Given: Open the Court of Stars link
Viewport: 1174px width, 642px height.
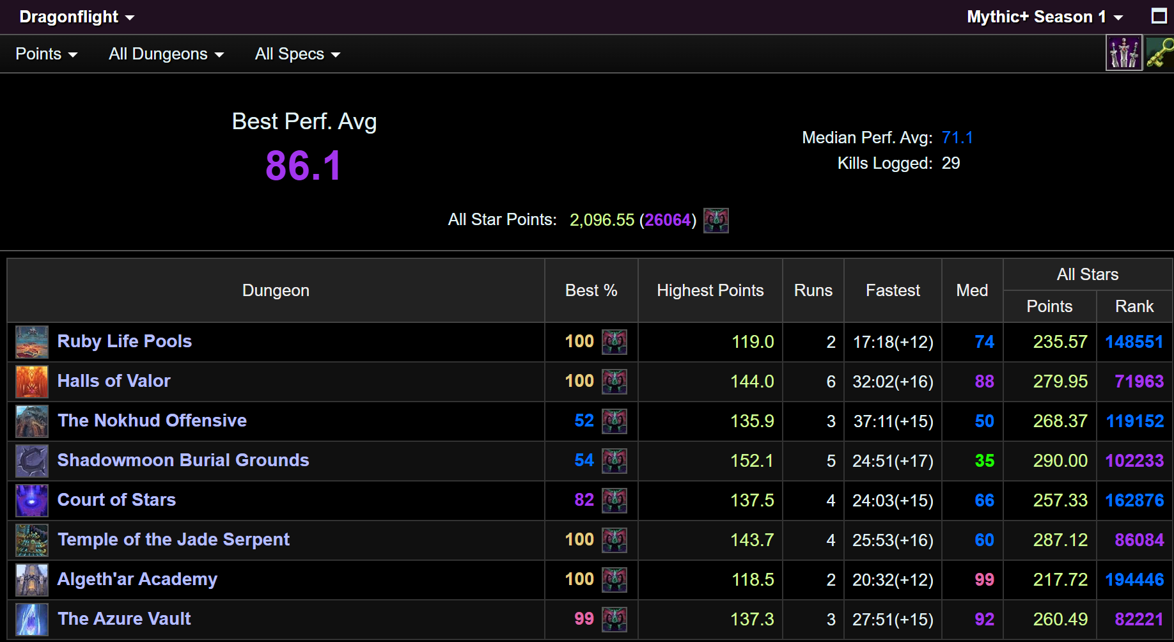Looking at the screenshot, I should [x=116, y=500].
